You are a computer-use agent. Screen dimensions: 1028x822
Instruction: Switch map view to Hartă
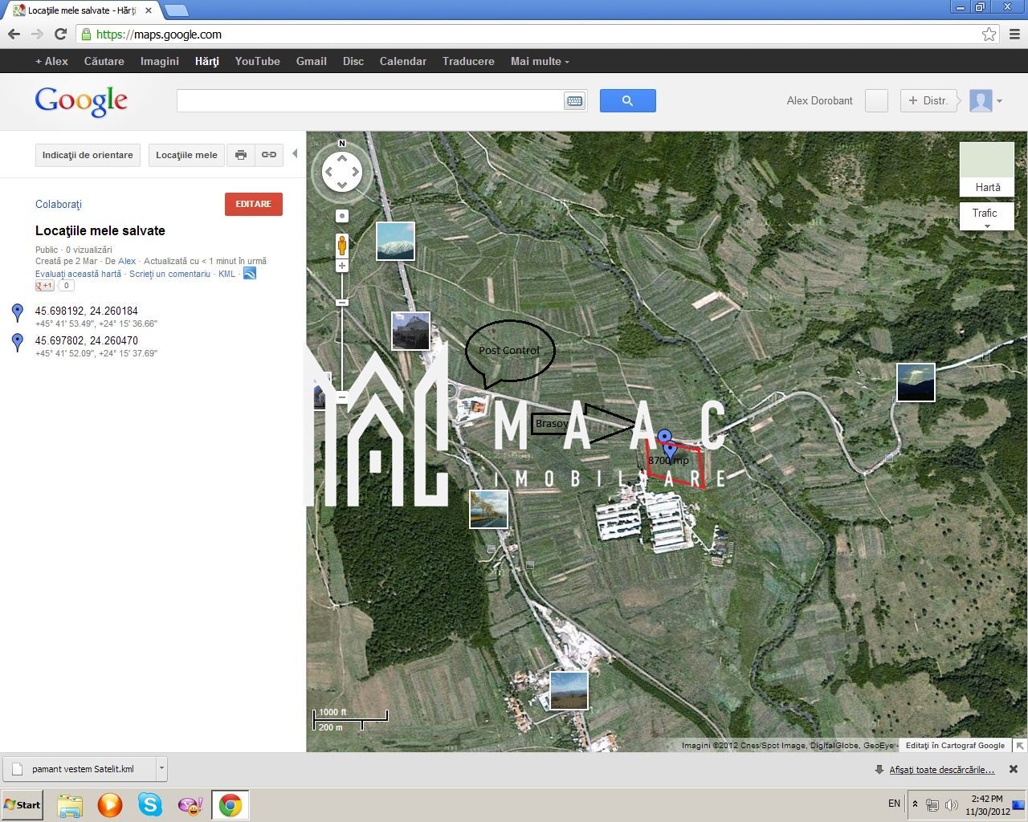[987, 169]
